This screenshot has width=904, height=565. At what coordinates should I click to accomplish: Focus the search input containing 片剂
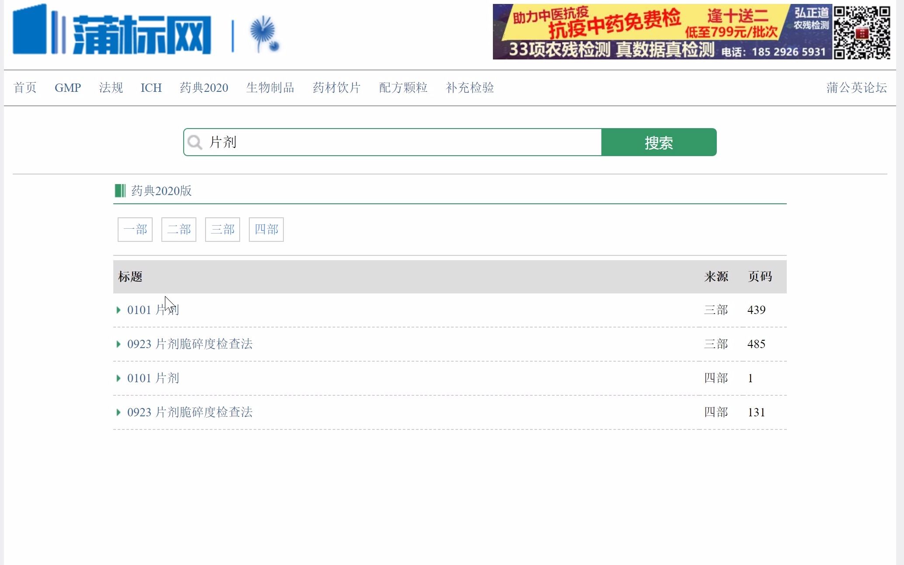pos(392,142)
